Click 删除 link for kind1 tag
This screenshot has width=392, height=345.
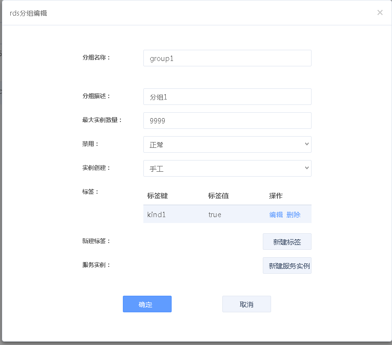294,214
